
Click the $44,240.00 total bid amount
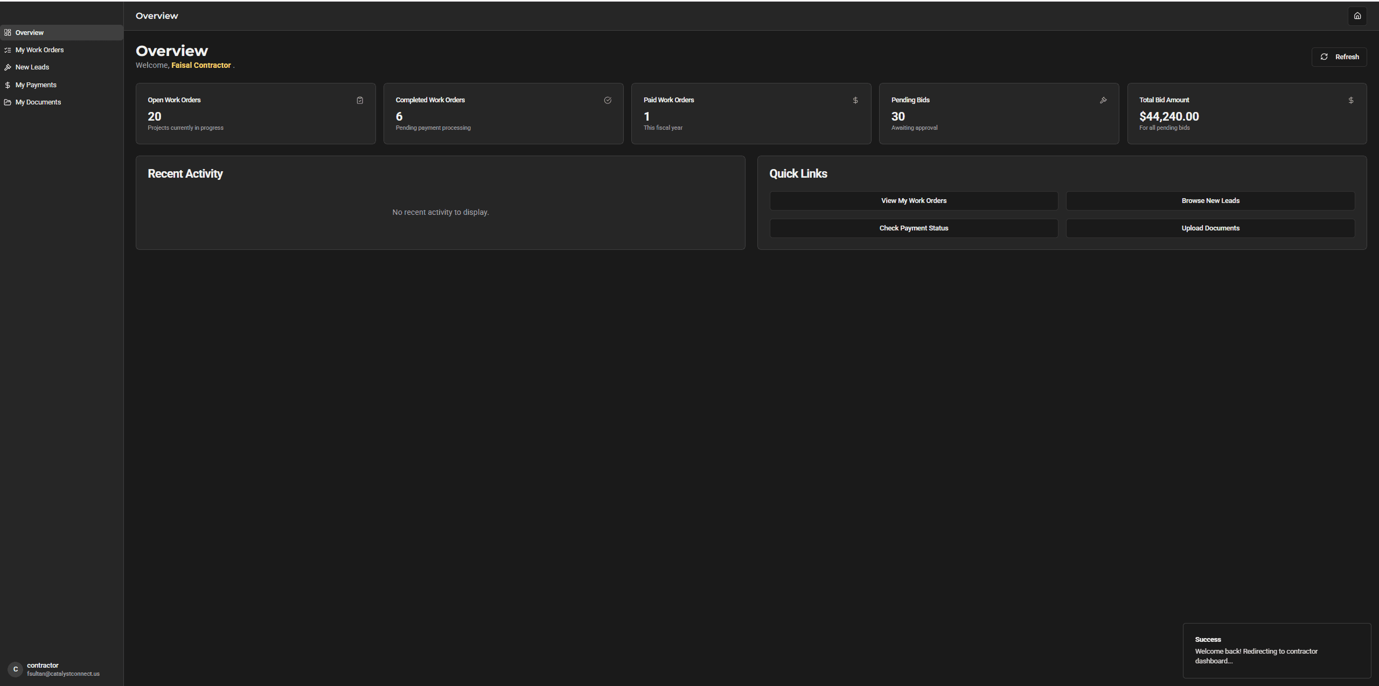pyautogui.click(x=1169, y=116)
